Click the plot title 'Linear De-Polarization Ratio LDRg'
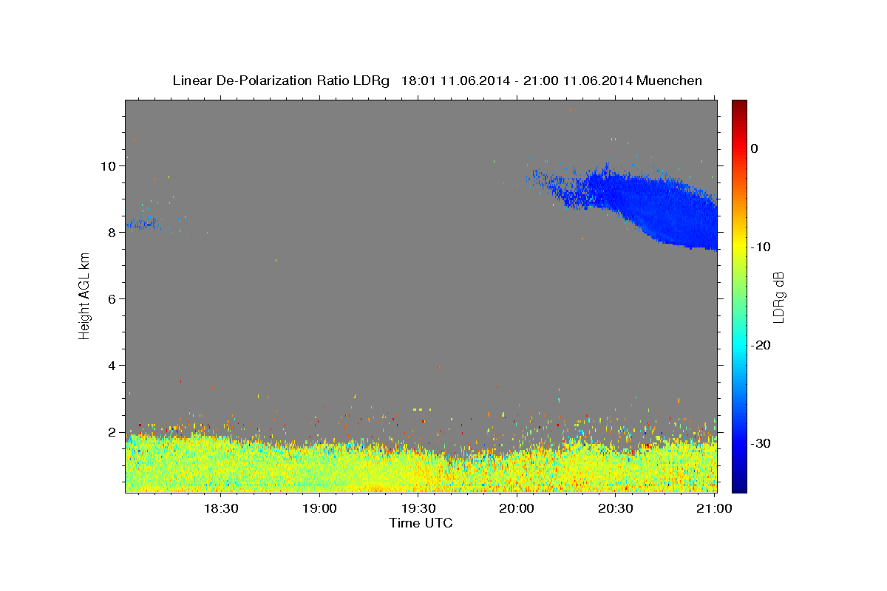887x591 pixels. click(x=280, y=81)
